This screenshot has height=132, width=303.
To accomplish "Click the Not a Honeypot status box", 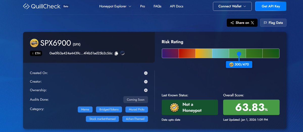I will pyautogui.click(x=190, y=107).
